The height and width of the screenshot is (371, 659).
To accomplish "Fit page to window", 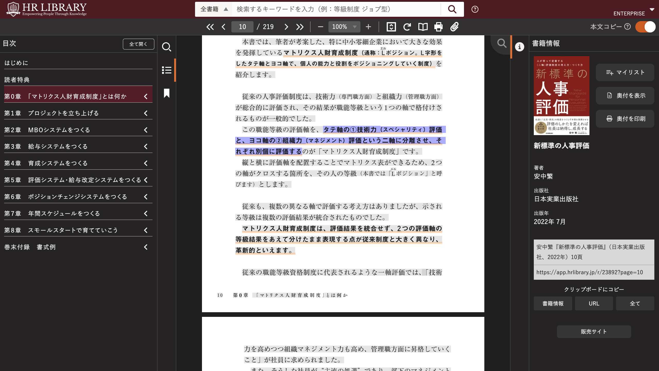I will pos(391,27).
